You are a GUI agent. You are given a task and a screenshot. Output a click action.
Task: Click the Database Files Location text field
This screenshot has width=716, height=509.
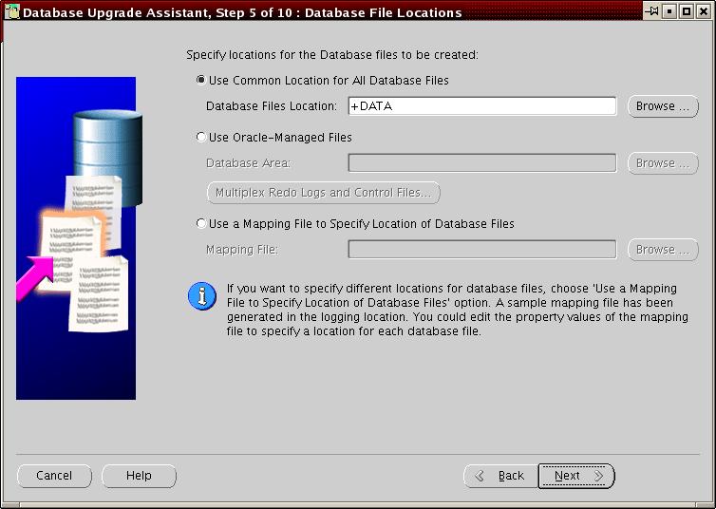tap(482, 106)
